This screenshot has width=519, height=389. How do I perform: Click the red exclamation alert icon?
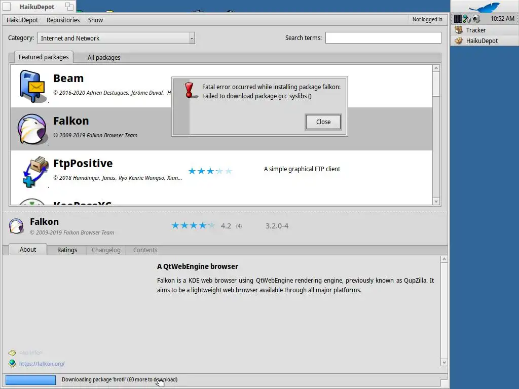click(x=190, y=90)
